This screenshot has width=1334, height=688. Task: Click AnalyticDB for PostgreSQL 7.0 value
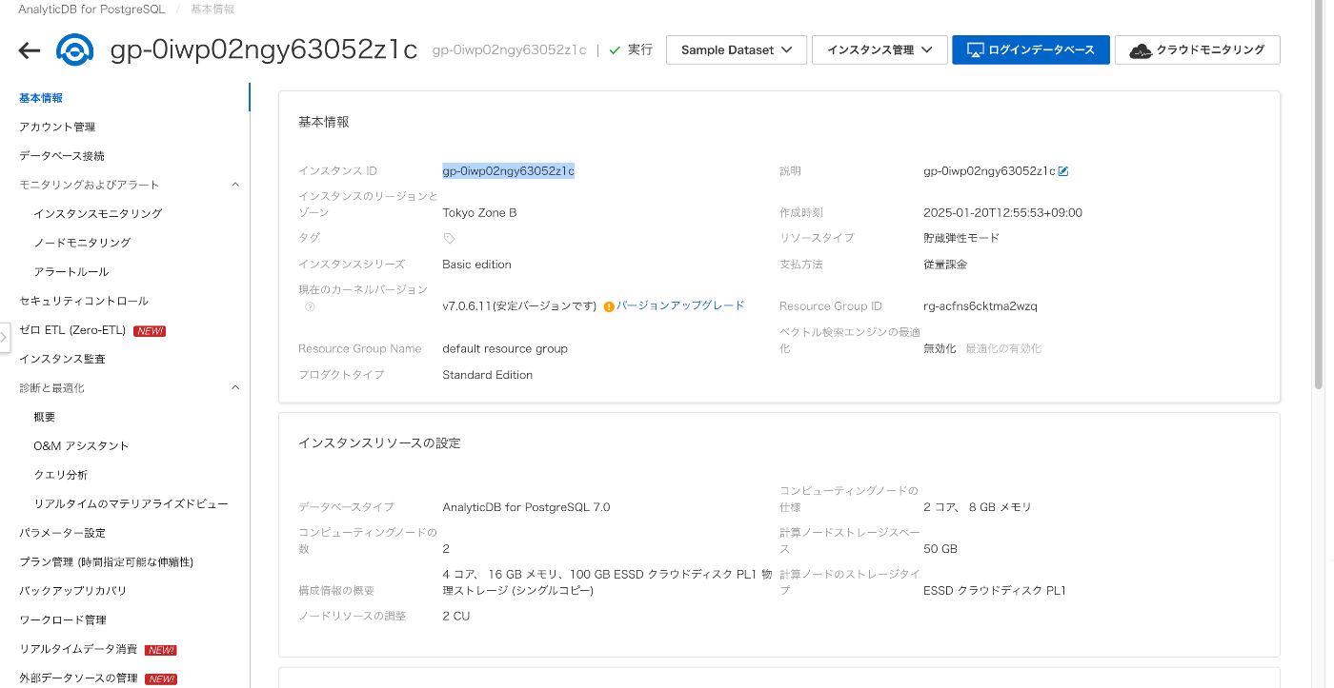[x=526, y=507]
